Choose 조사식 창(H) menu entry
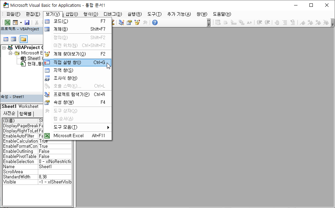This screenshot has height=208, width=335. [77, 78]
